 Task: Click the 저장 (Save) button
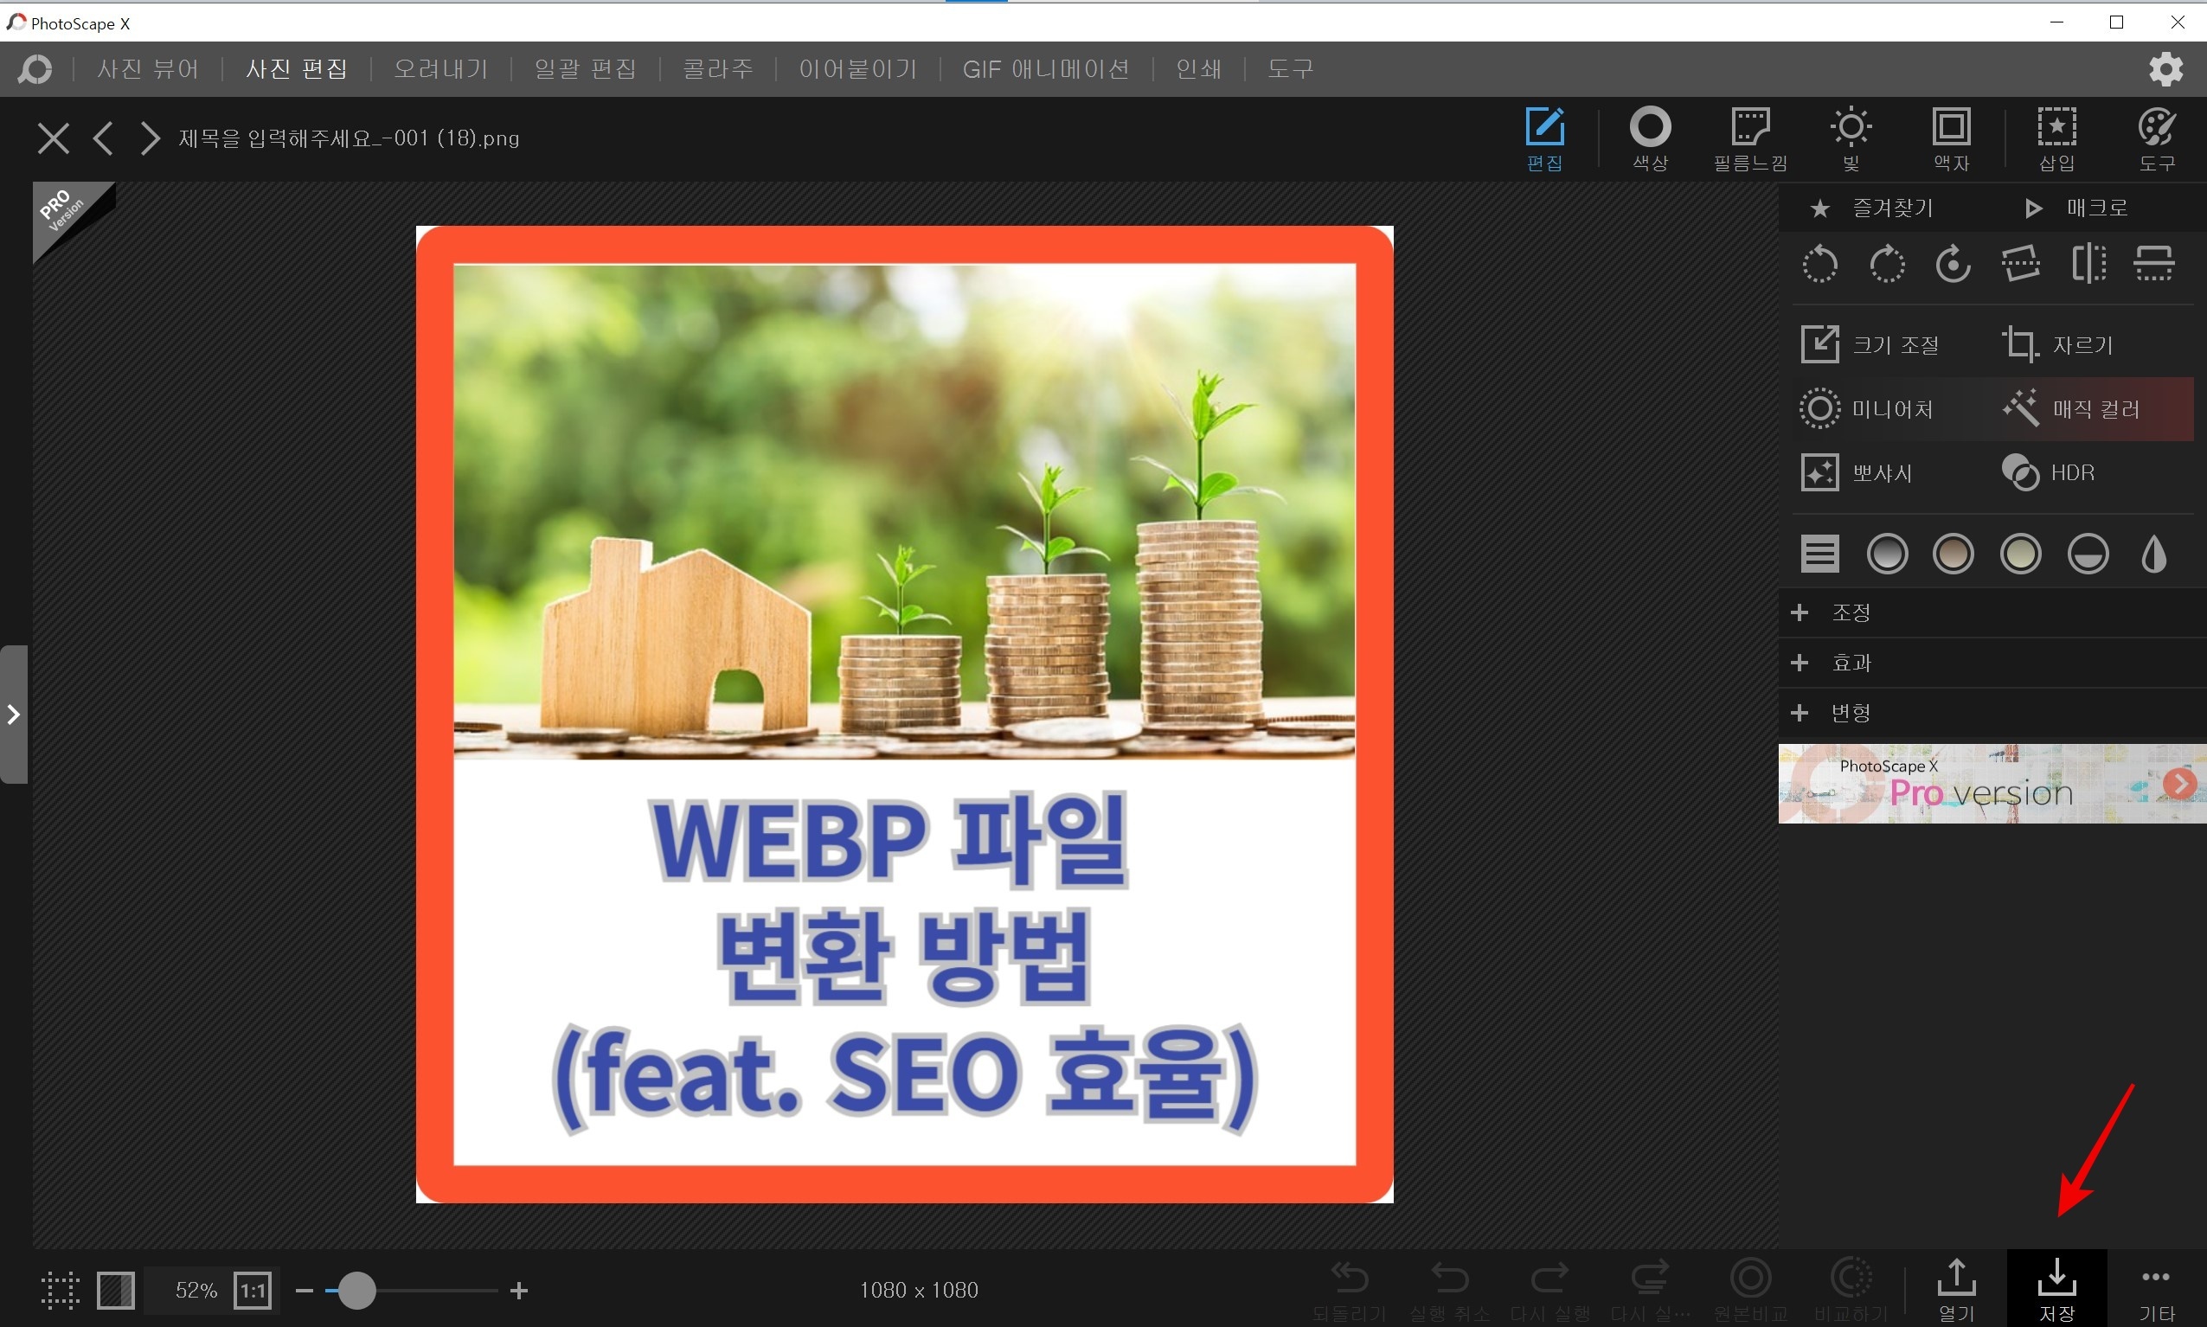click(x=2056, y=1288)
